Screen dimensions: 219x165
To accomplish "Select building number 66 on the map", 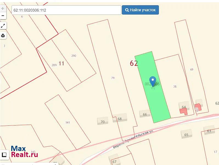I will (x=145, y=114).
